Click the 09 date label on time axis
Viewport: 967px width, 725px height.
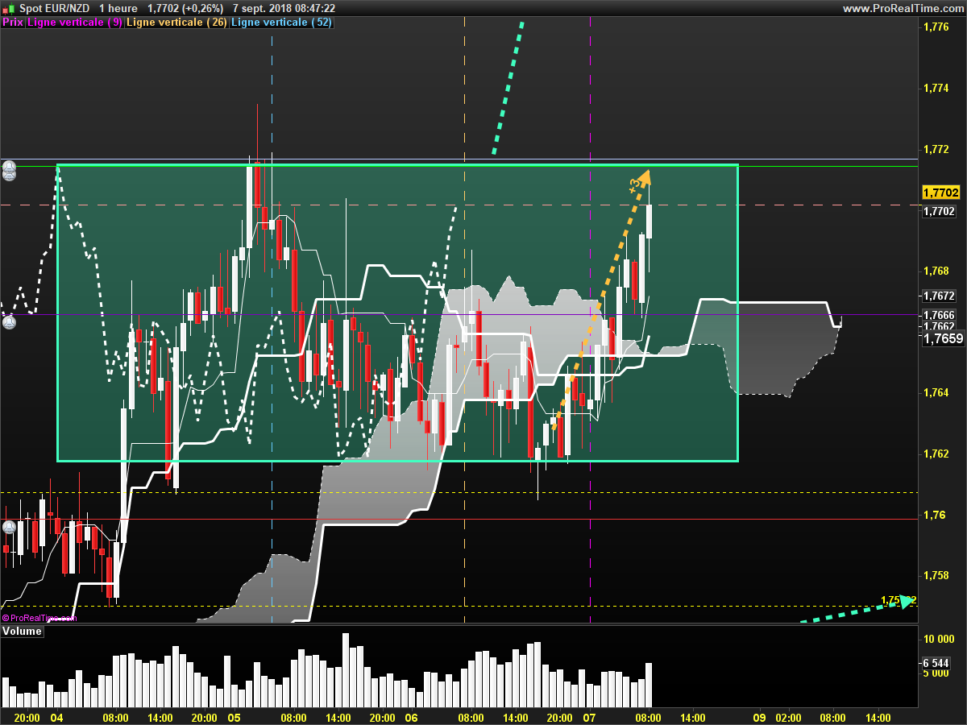click(x=759, y=718)
